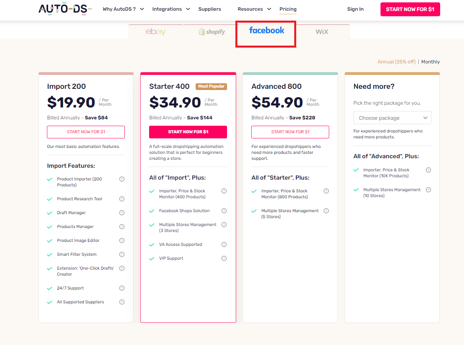
Task: Click info icon for 24/7 Support
Action: (x=122, y=288)
